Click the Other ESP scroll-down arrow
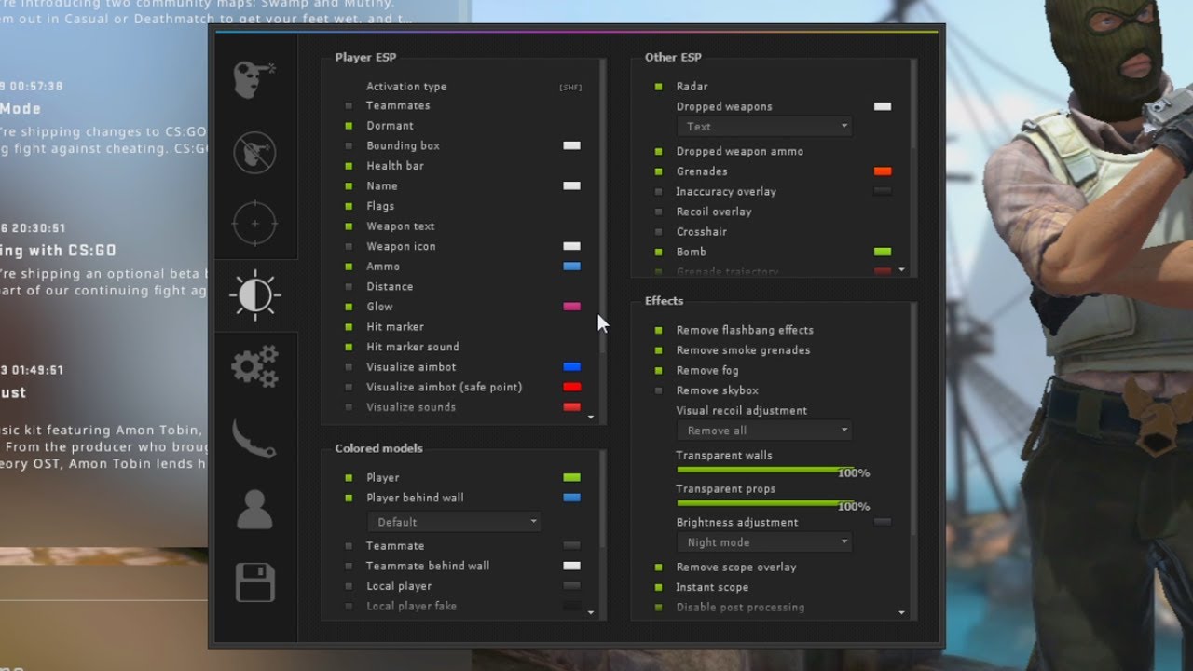 point(901,269)
